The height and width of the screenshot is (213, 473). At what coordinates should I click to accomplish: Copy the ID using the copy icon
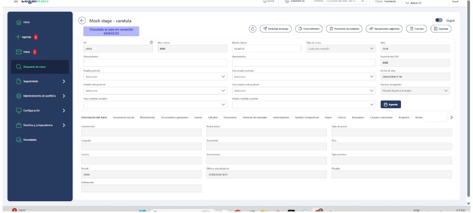point(151,42)
